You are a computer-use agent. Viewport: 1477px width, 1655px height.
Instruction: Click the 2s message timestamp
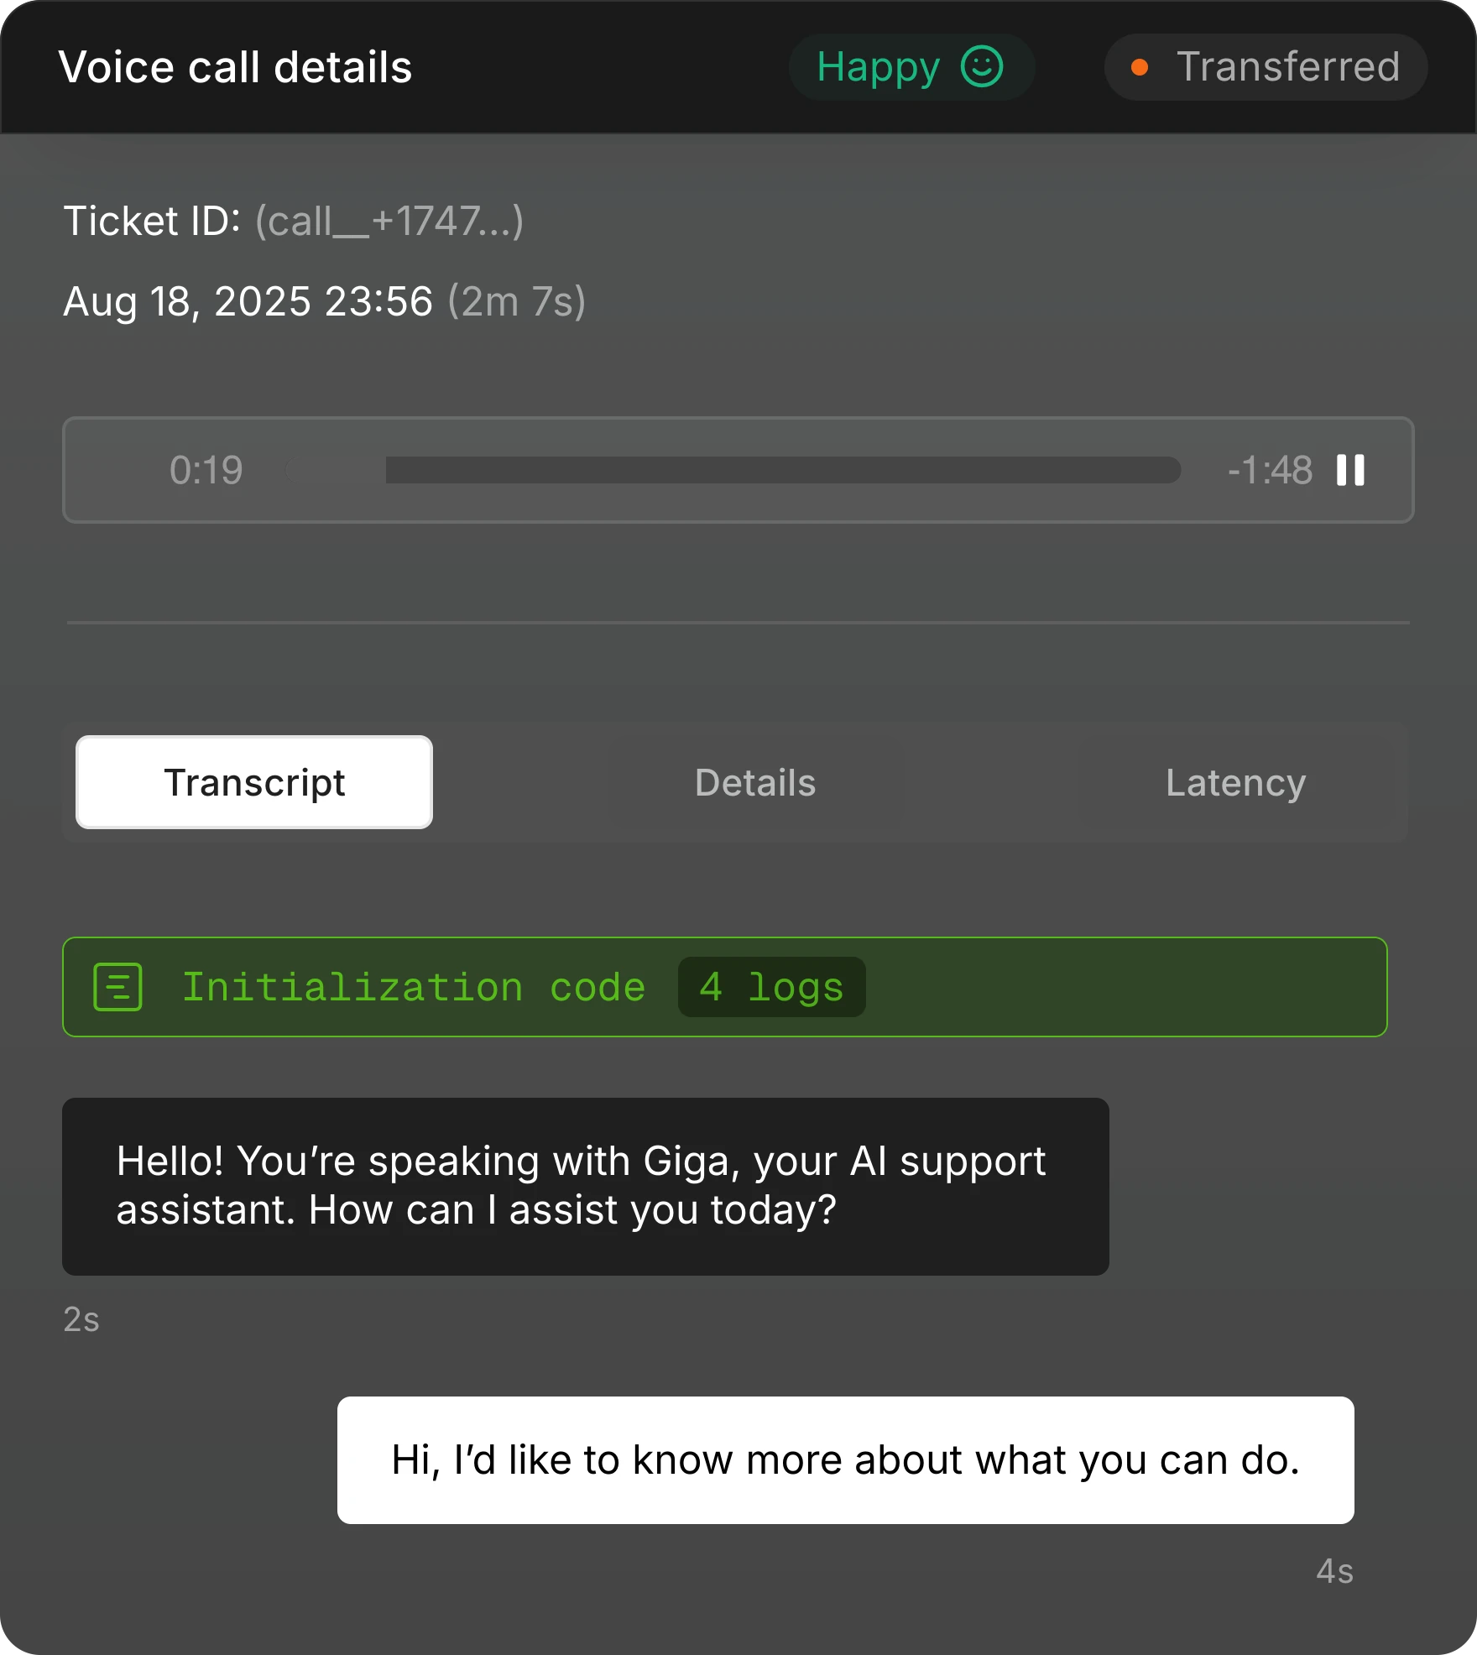[81, 1319]
